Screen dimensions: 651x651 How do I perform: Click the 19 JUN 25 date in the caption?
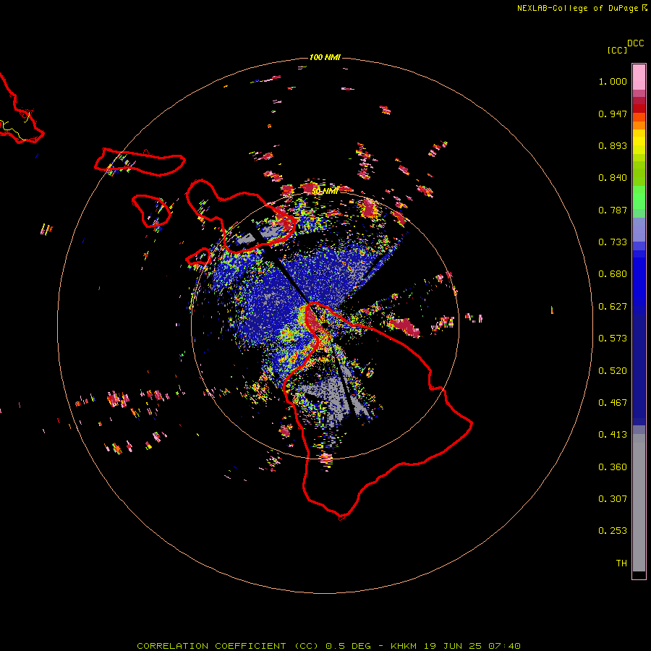point(453,646)
